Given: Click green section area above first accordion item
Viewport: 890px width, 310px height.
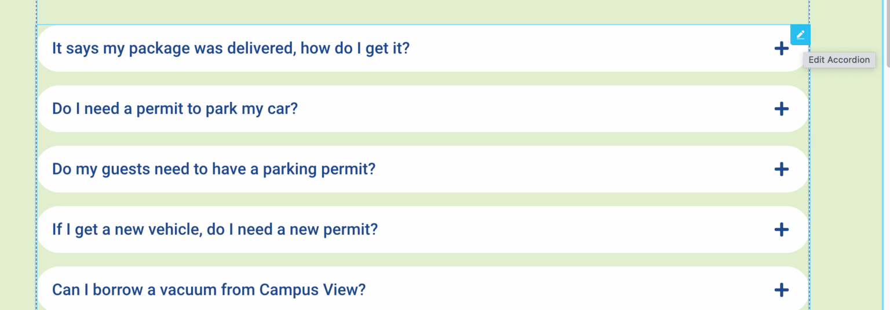Looking at the screenshot, I should pos(406,12).
